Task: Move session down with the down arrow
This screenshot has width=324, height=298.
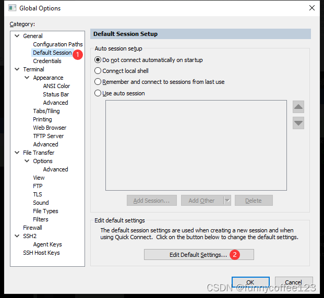Action: (298, 123)
